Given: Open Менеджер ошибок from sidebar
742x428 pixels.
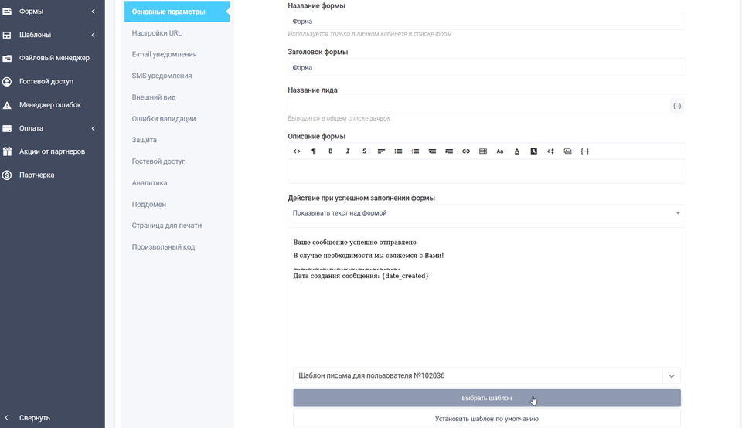Looking at the screenshot, I should pos(49,105).
